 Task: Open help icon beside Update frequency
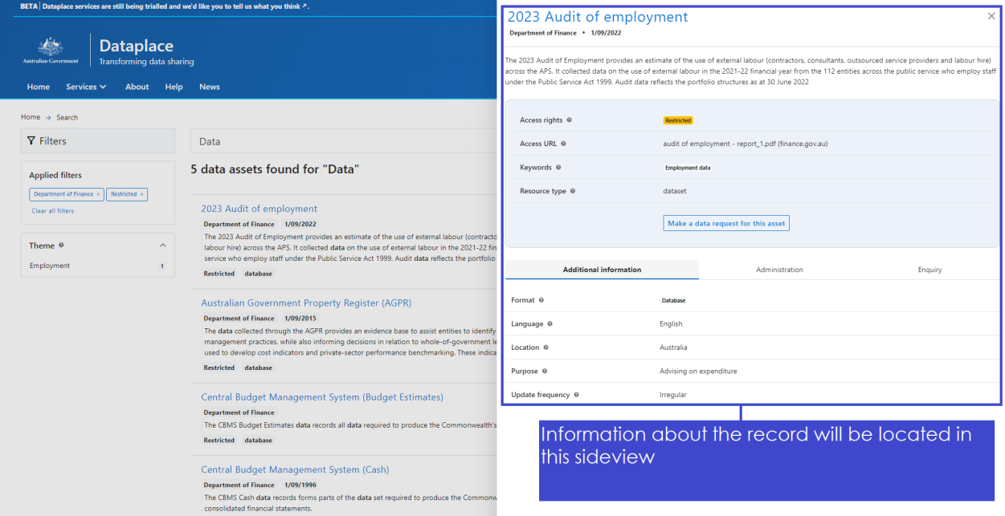[576, 395]
